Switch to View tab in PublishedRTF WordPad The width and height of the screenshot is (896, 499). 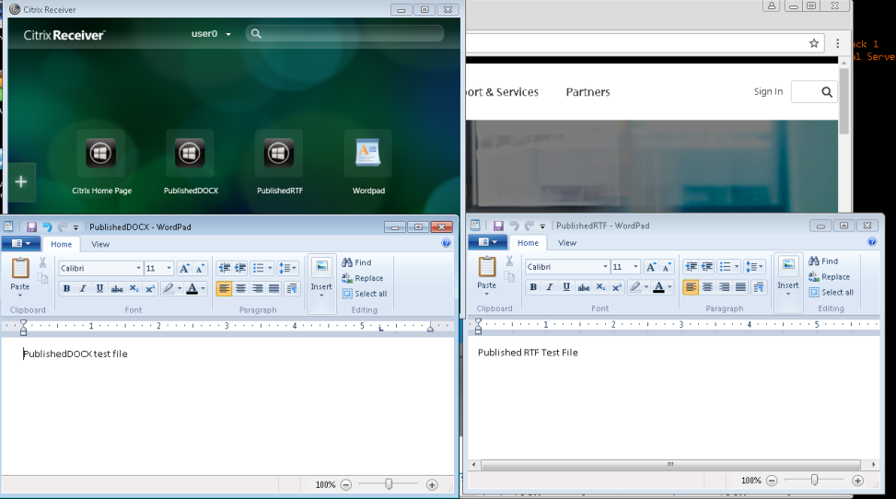click(567, 243)
